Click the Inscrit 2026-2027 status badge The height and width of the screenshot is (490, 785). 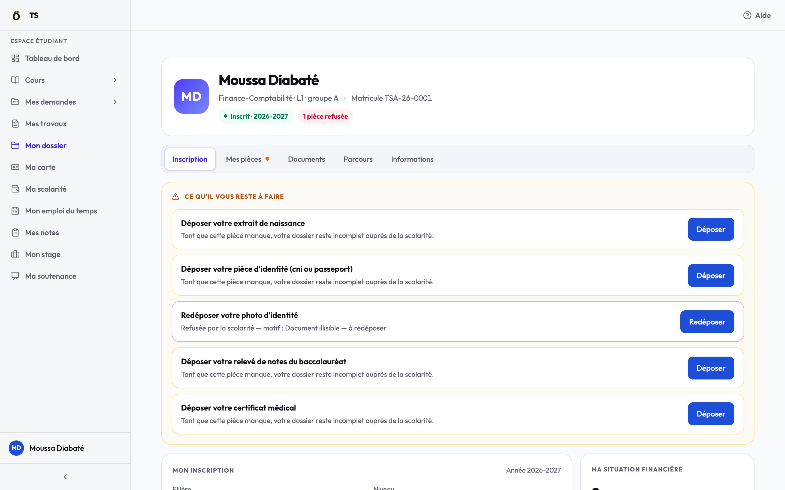point(256,116)
